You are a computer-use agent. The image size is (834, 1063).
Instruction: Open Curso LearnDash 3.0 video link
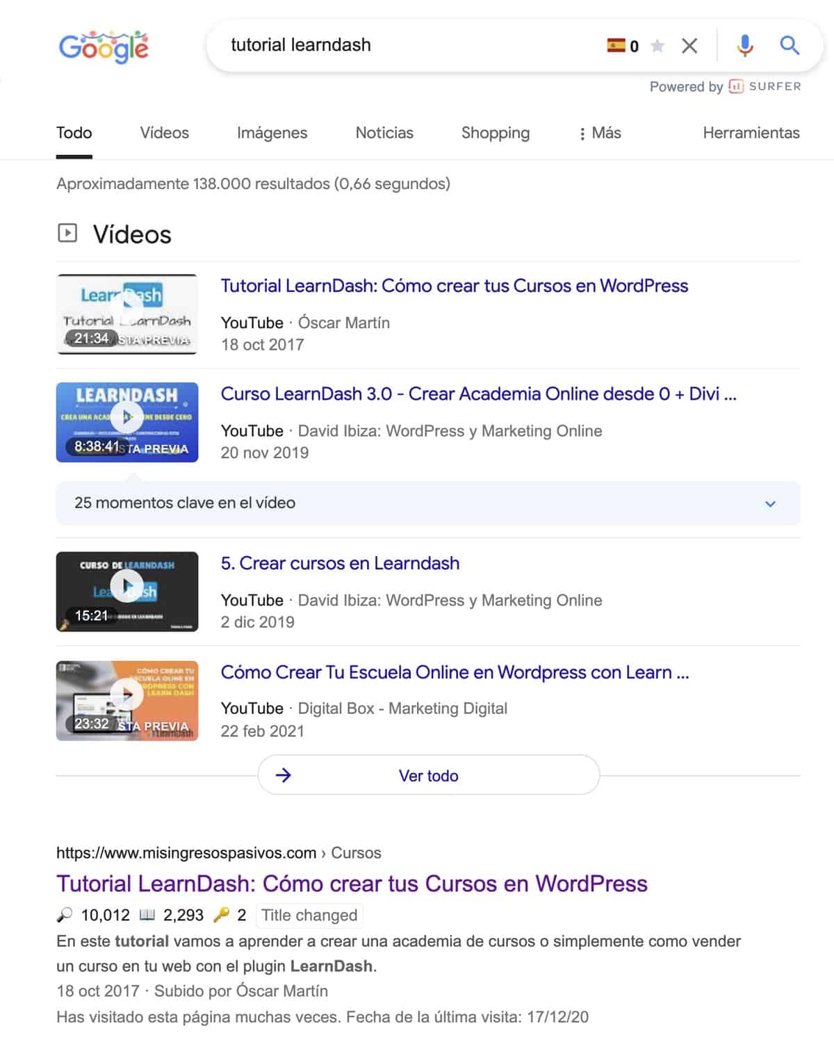pyautogui.click(x=478, y=394)
